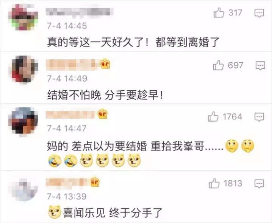
Task: Reply to the 13:39 comment
Action: pyautogui.click(x=259, y=184)
